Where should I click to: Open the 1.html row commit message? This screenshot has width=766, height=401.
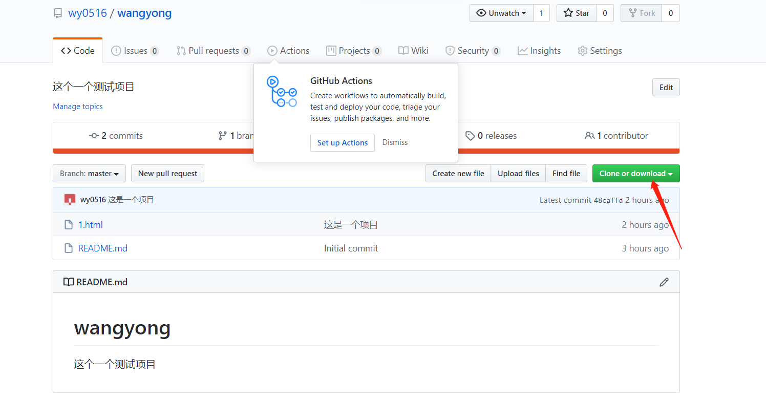(351, 225)
